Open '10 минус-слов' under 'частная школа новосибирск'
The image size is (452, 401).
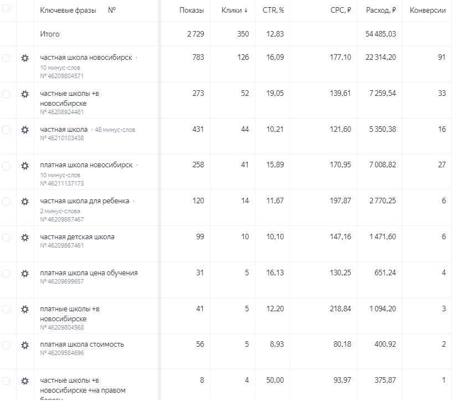(x=60, y=68)
